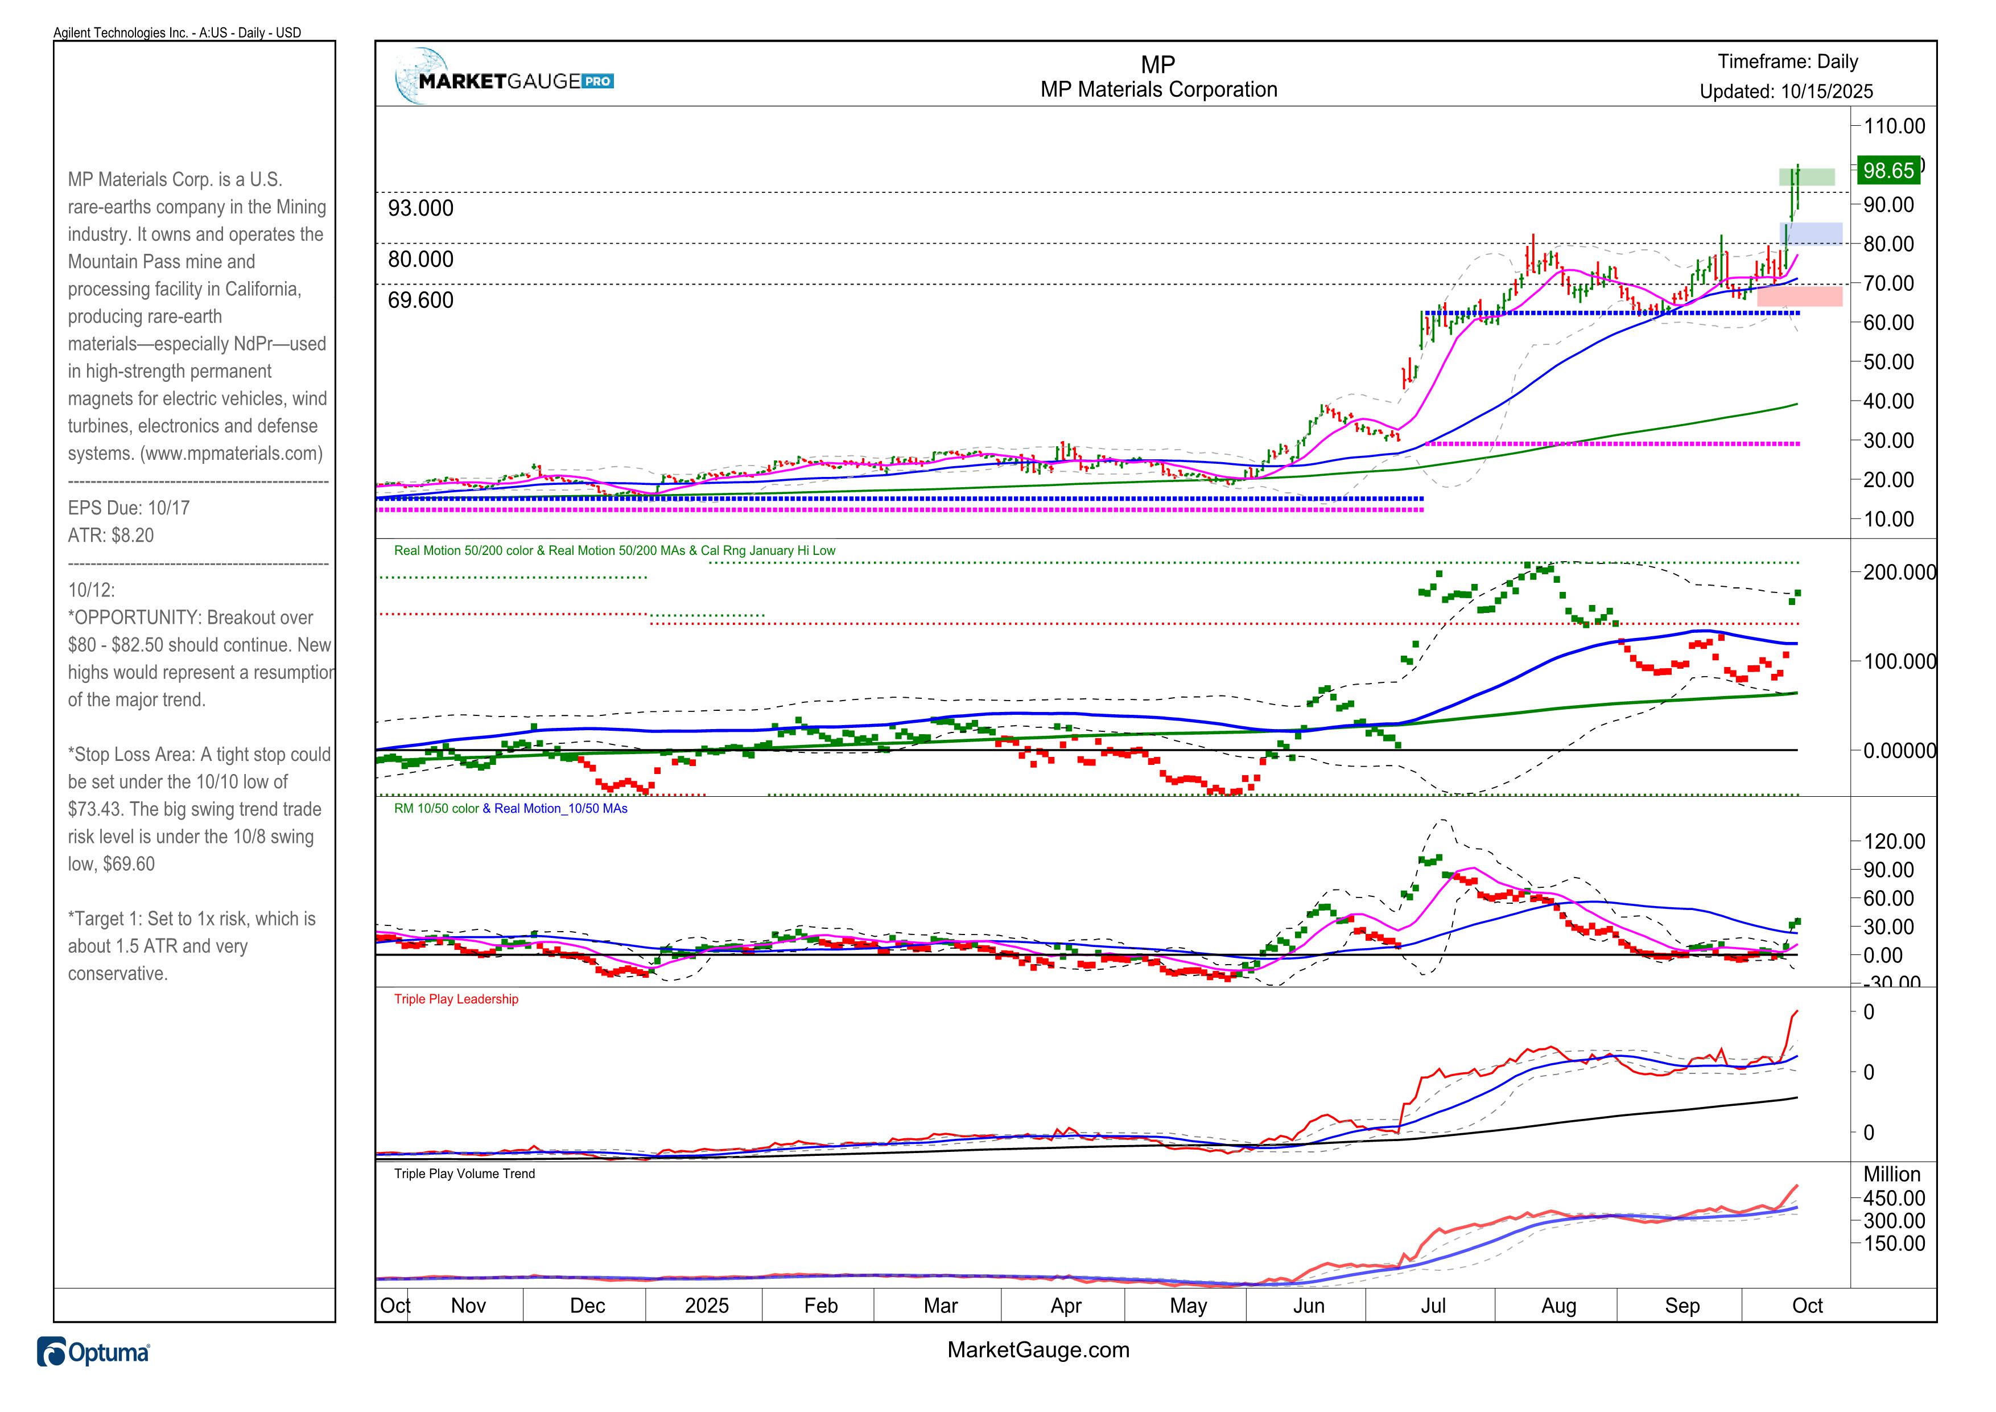
Task: Click the red stop loss zone
Action: 1800,295
